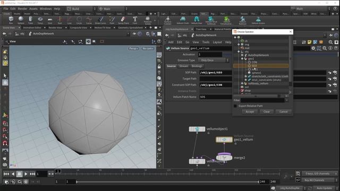Click the yellow sticky note icon

(309, 42)
